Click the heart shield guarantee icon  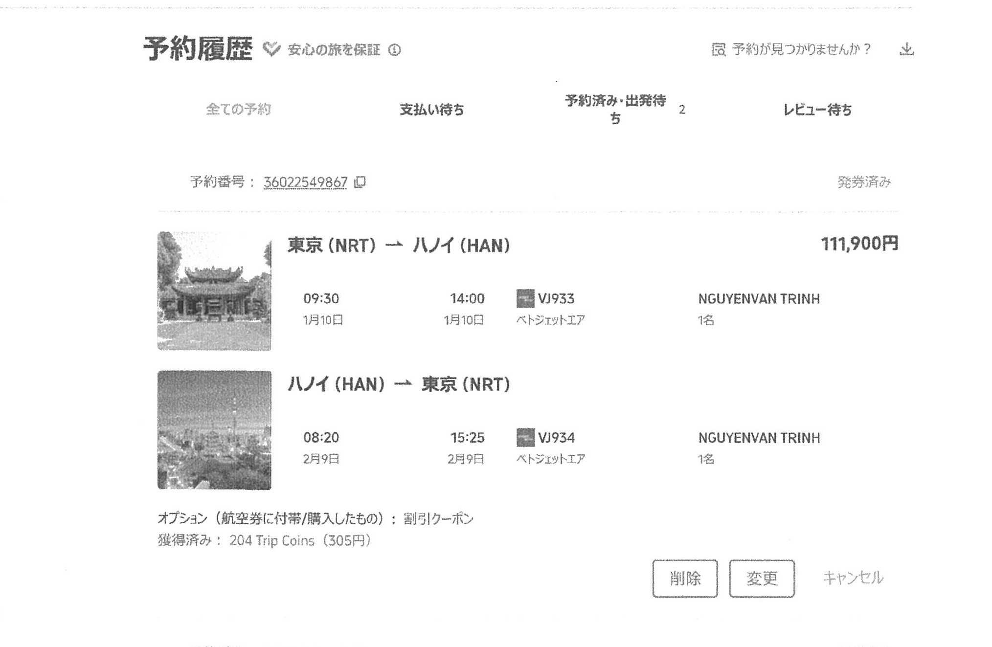click(x=271, y=49)
